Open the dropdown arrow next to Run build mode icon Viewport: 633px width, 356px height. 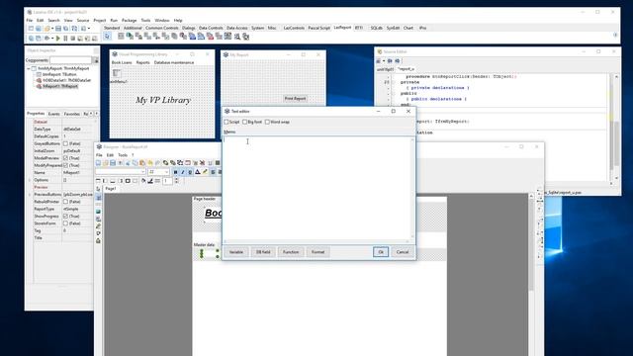(52, 39)
